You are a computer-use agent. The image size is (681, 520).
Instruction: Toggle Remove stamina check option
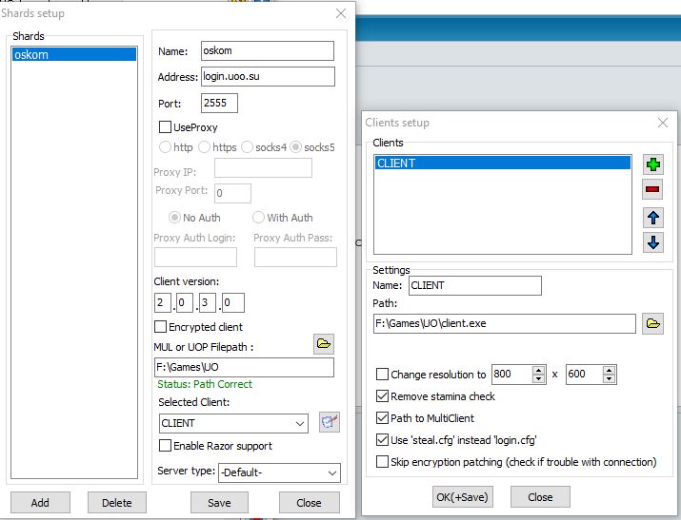pyautogui.click(x=383, y=396)
